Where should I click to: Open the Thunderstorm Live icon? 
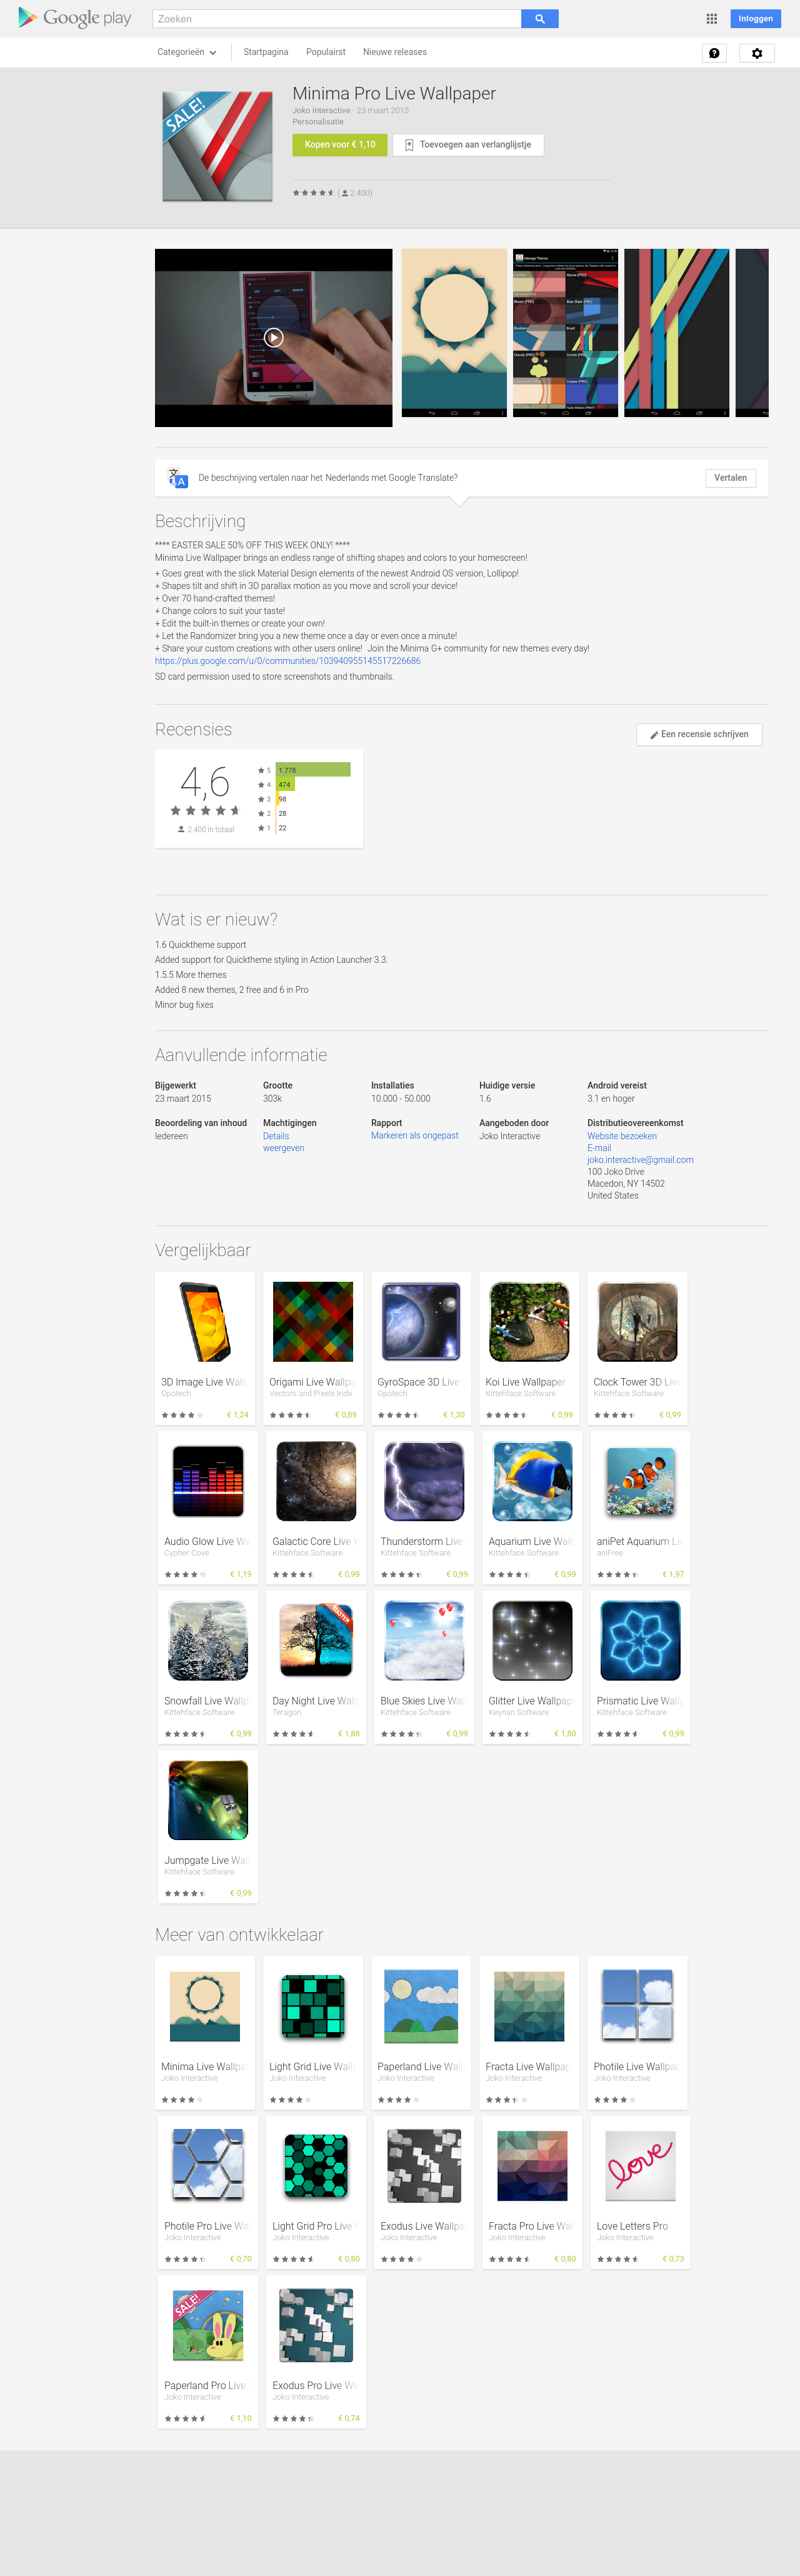424,1481
